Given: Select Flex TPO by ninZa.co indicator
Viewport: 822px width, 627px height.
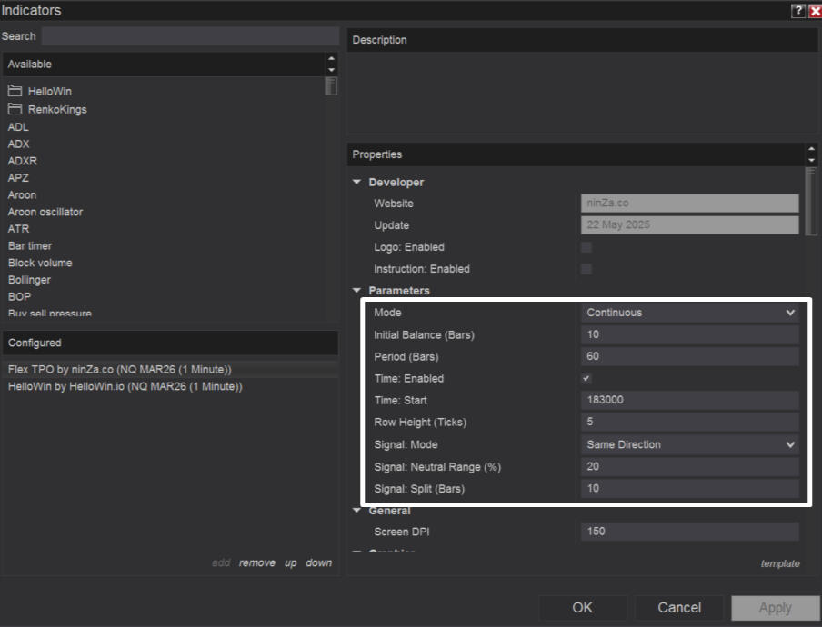Looking at the screenshot, I should coord(119,370).
